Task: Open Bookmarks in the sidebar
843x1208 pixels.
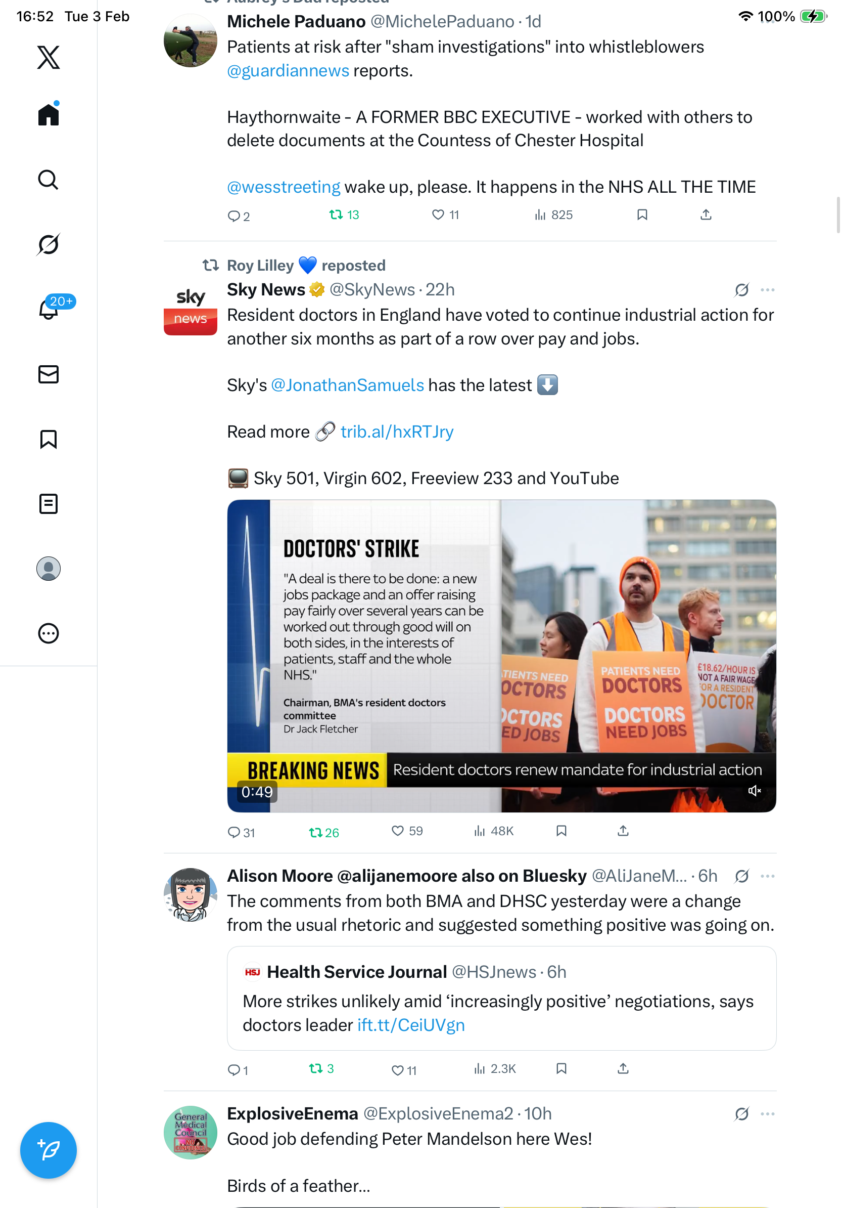Action: coord(49,439)
